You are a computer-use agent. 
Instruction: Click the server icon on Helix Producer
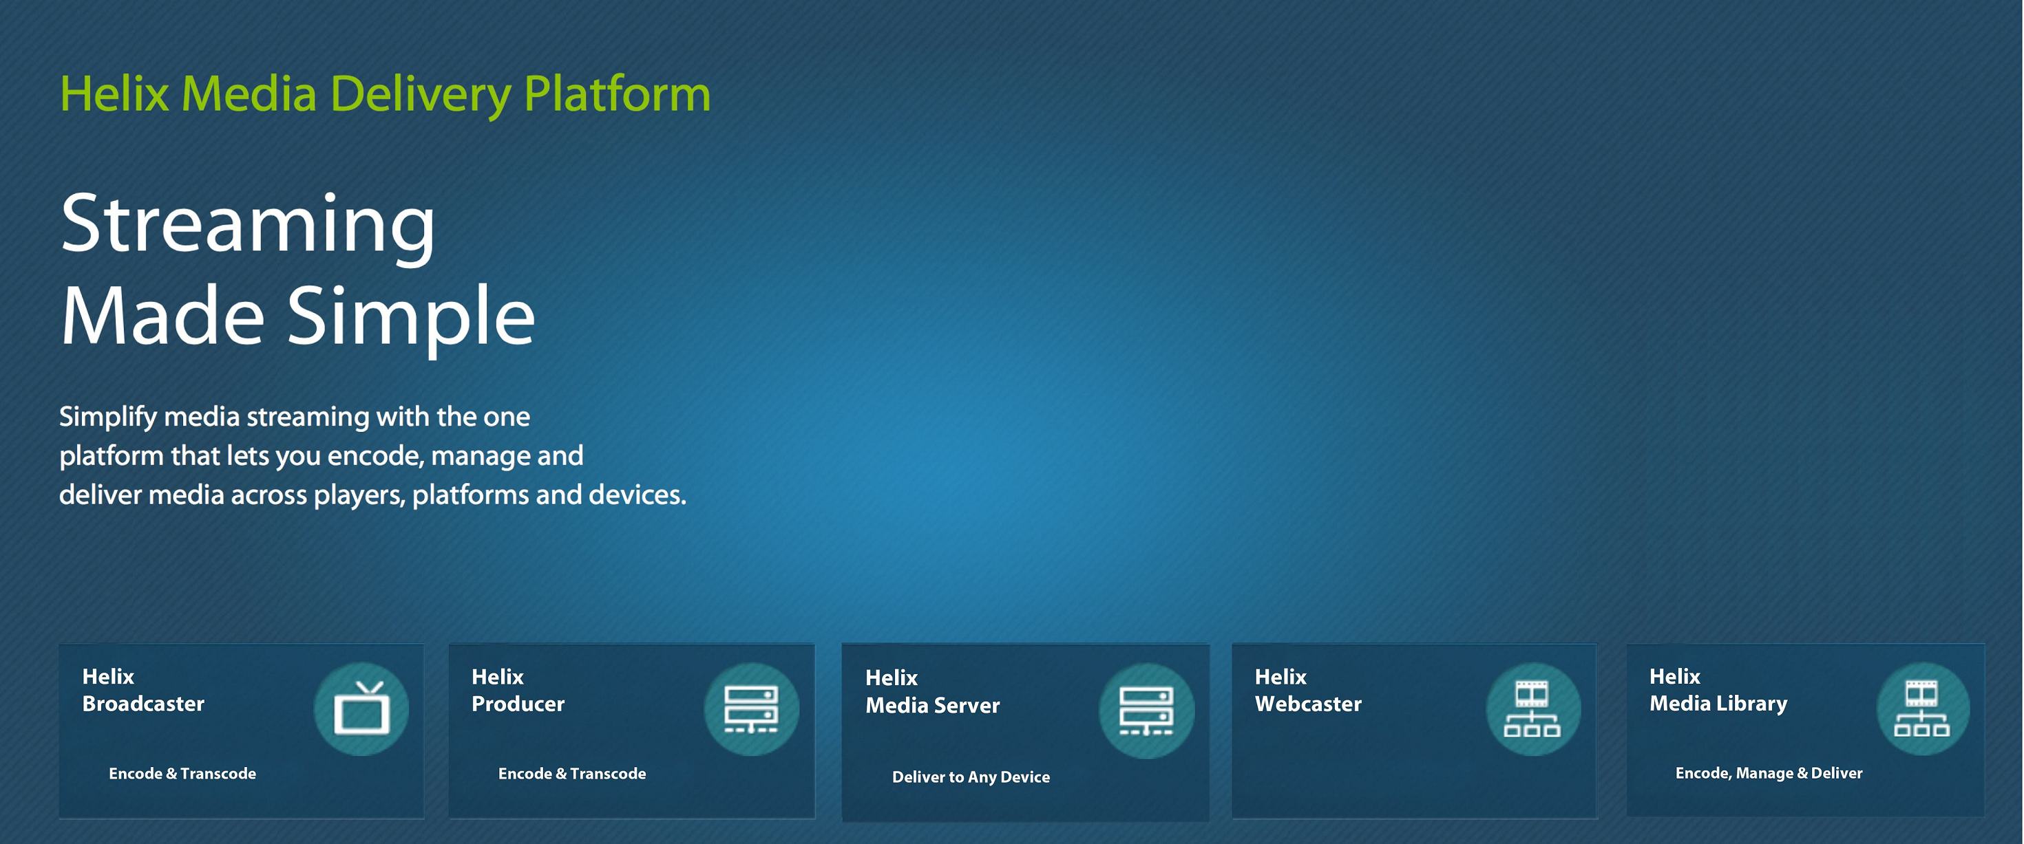(x=751, y=709)
